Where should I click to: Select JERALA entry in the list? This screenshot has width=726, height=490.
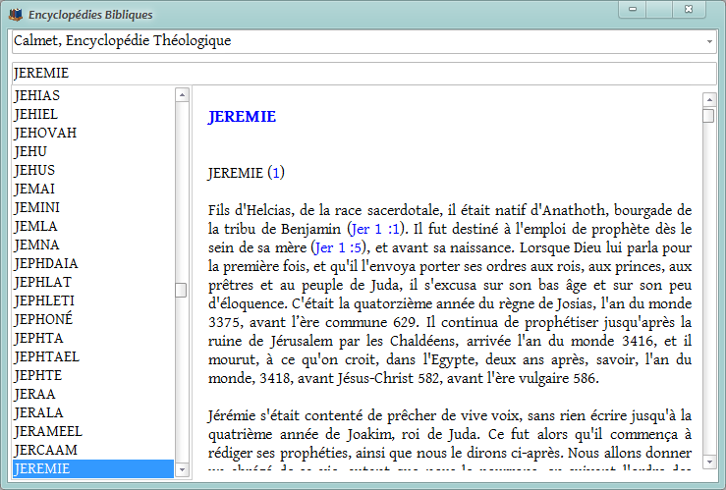[x=93, y=412]
